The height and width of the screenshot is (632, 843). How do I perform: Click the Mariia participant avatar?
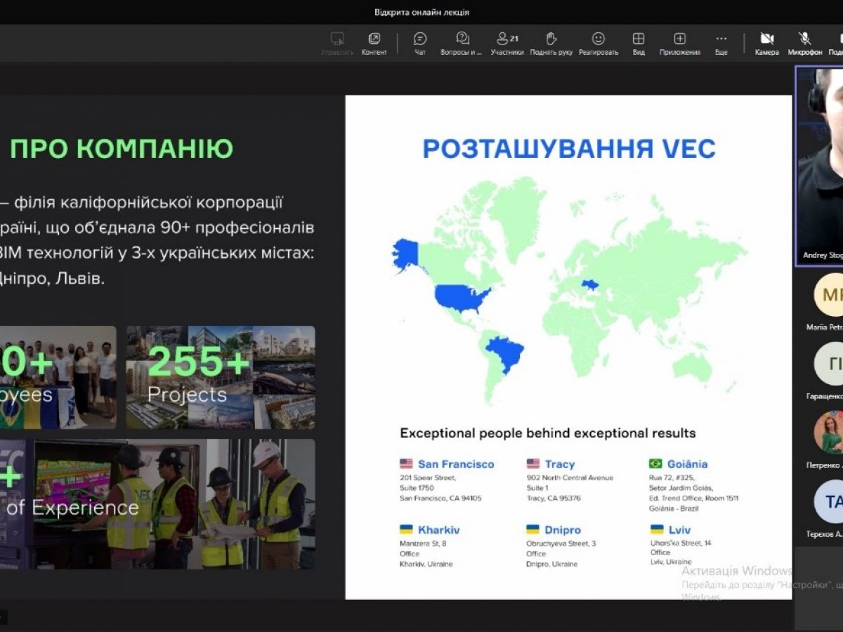coord(830,295)
